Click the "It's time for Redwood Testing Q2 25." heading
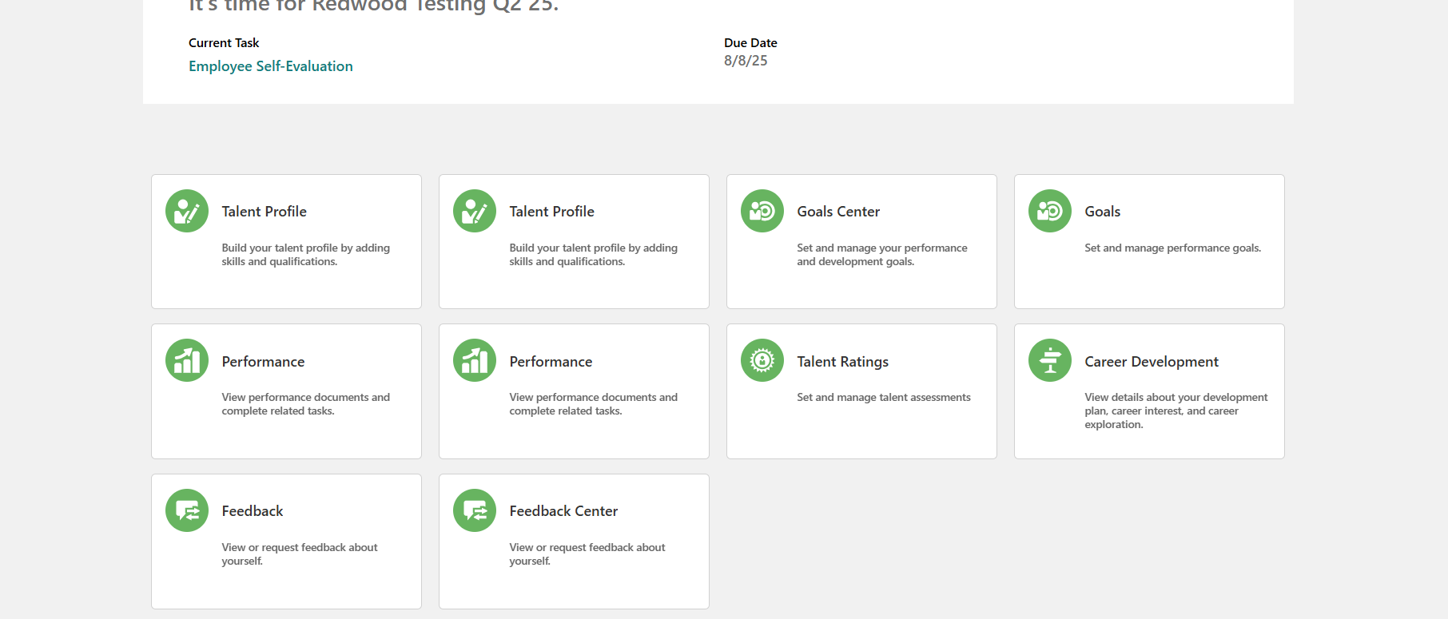The height and width of the screenshot is (619, 1448). pos(373,6)
